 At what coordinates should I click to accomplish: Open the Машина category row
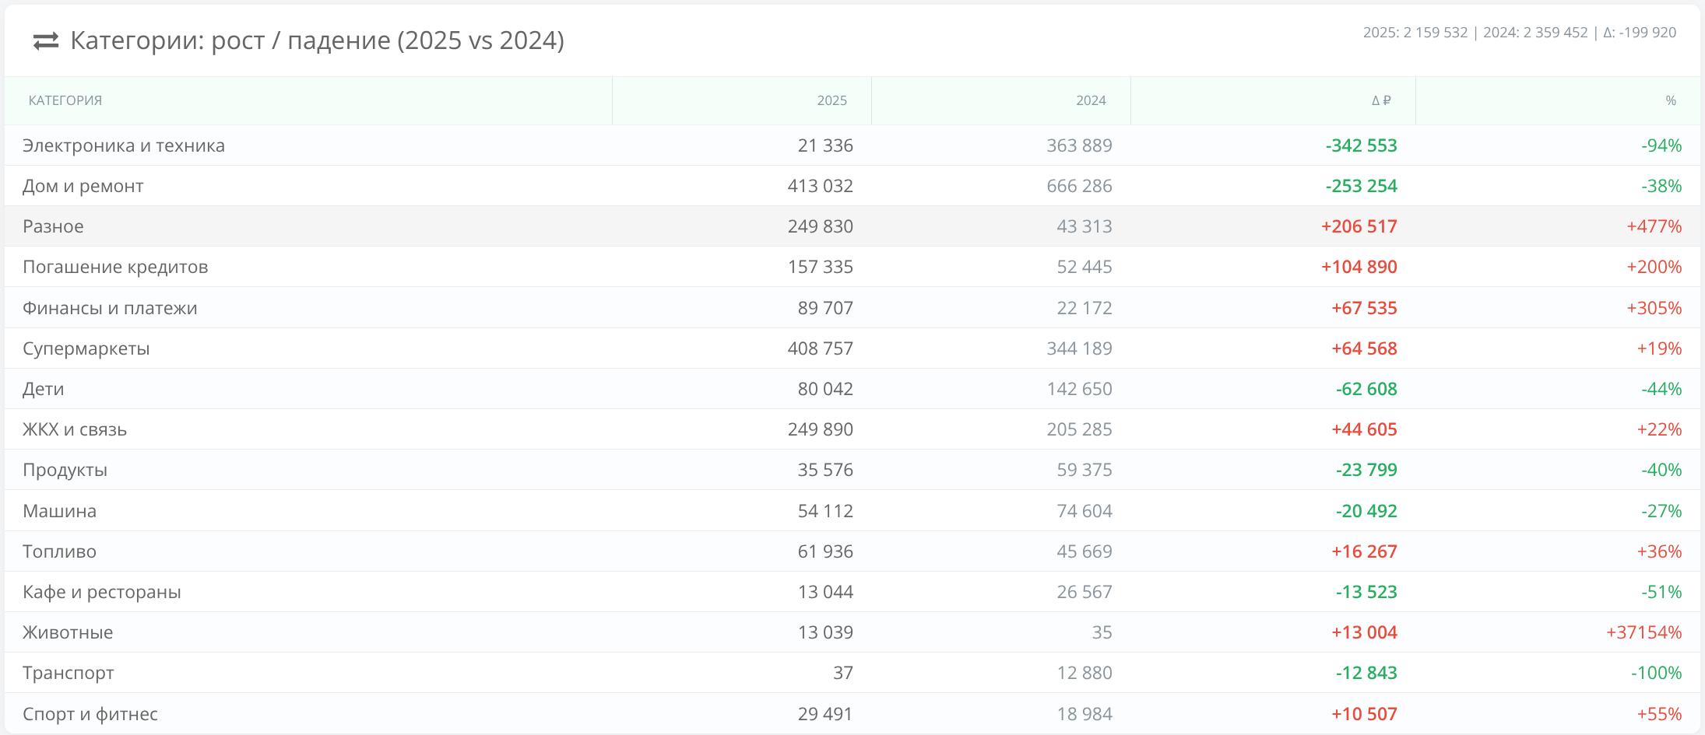pos(60,511)
